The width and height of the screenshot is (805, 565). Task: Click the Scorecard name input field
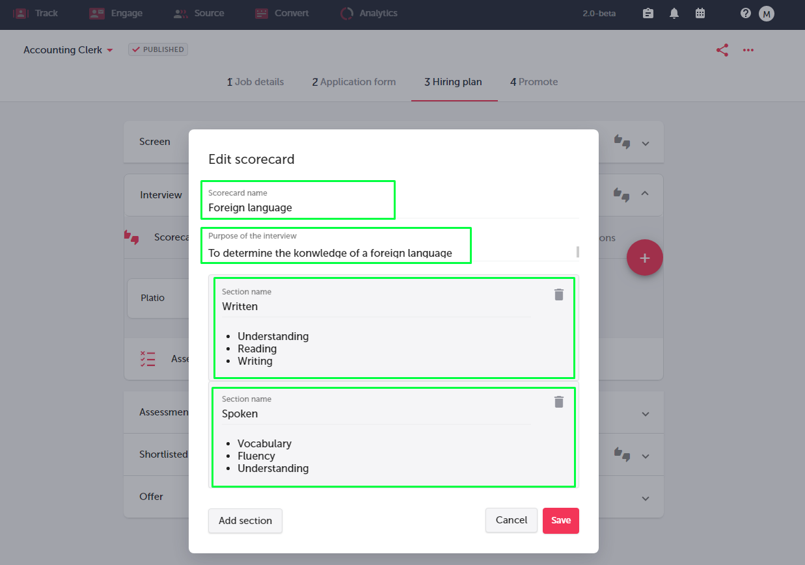297,205
